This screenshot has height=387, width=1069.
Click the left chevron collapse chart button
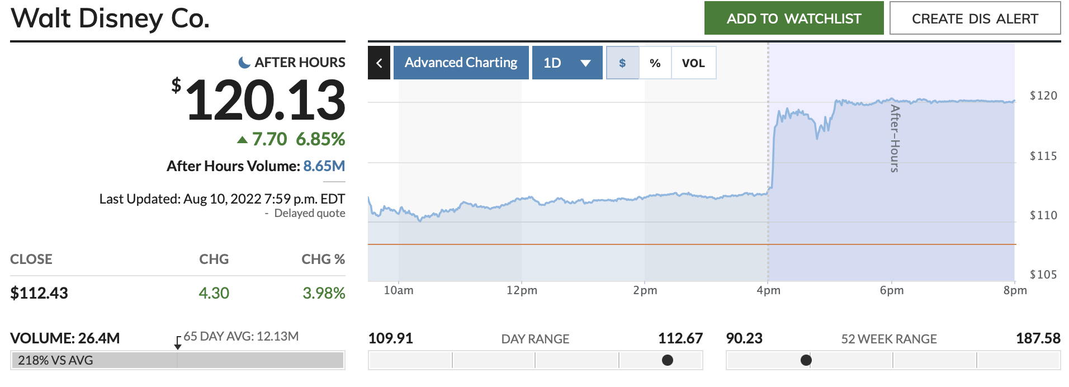pyautogui.click(x=379, y=63)
